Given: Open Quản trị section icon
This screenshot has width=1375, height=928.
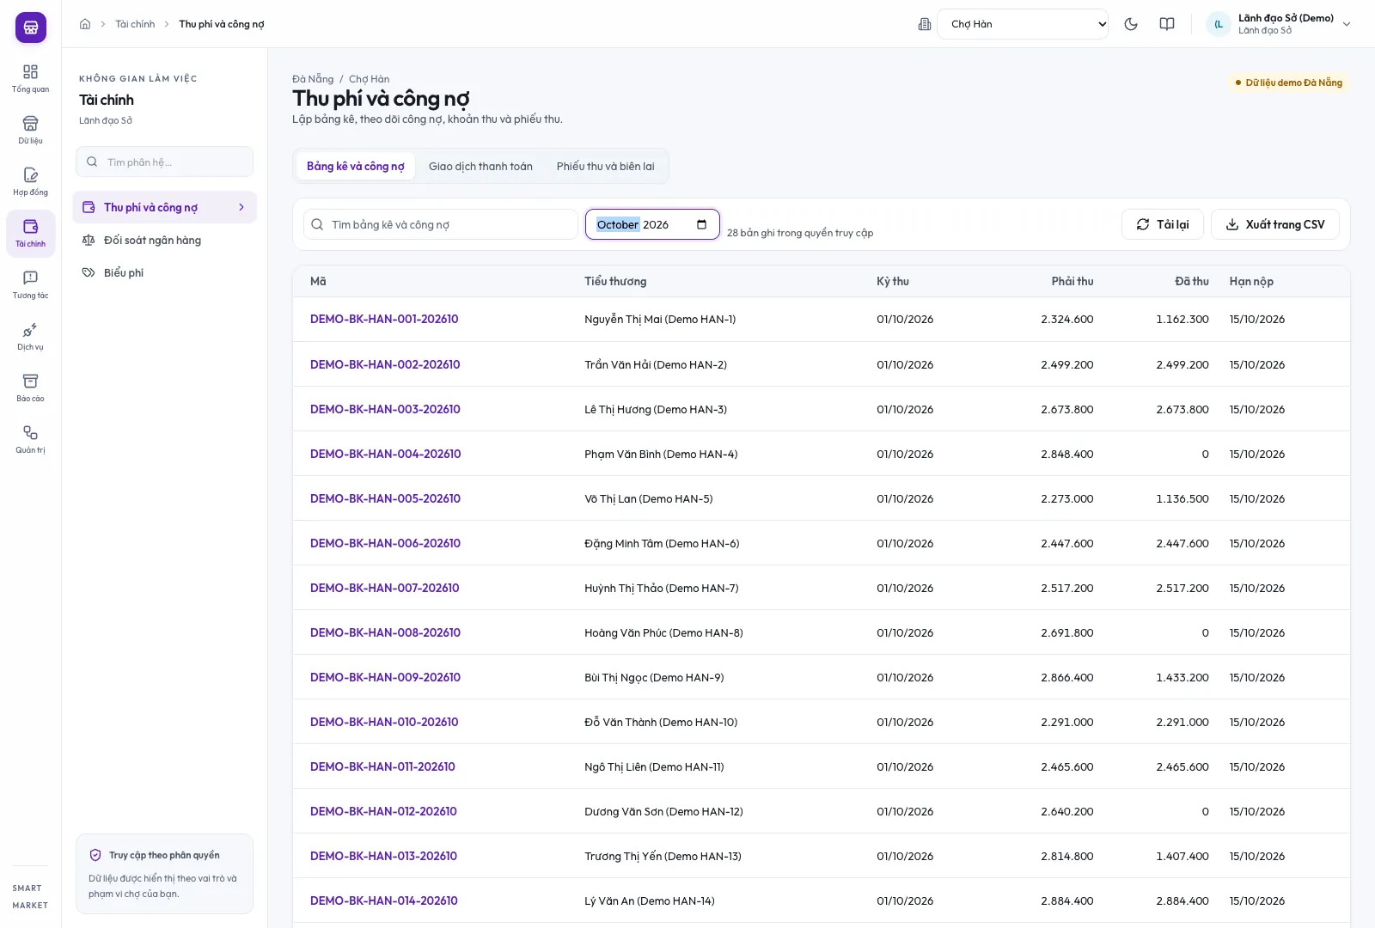Looking at the screenshot, I should pos(31,439).
